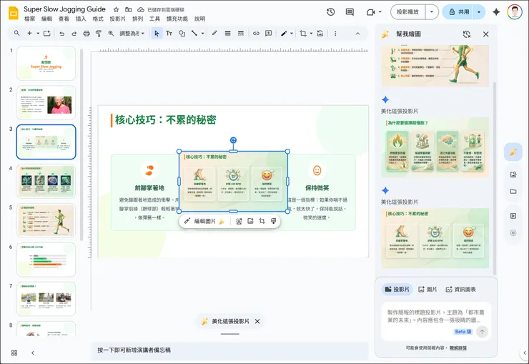Open slideshow options dropdown arrow
Screen dimensions: 529x364
432,12
